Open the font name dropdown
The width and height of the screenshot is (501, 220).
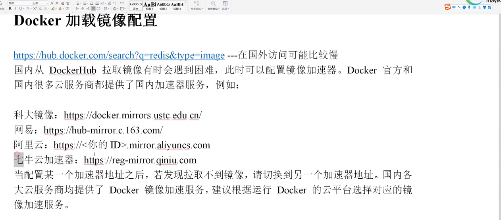point(31,3)
